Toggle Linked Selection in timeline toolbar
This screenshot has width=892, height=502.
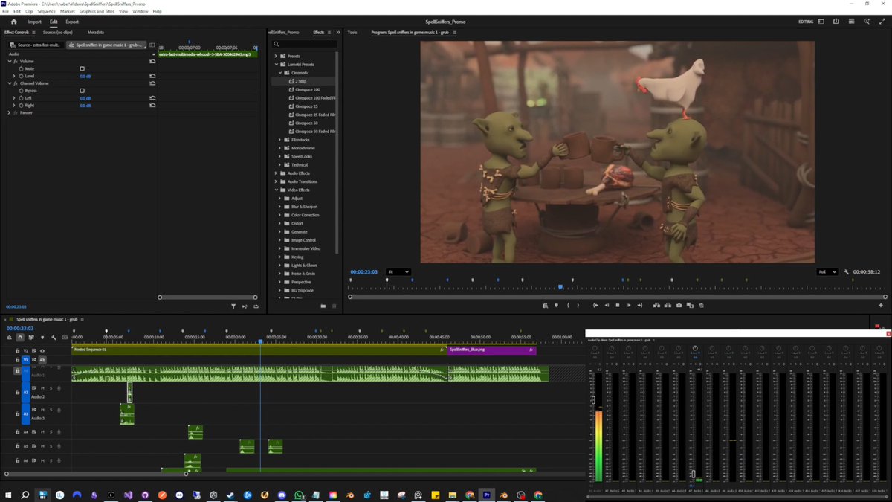(x=31, y=338)
